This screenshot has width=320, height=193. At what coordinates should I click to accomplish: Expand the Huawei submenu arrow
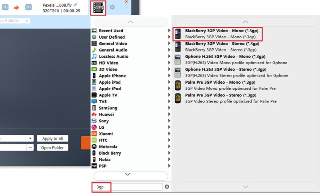(169, 114)
